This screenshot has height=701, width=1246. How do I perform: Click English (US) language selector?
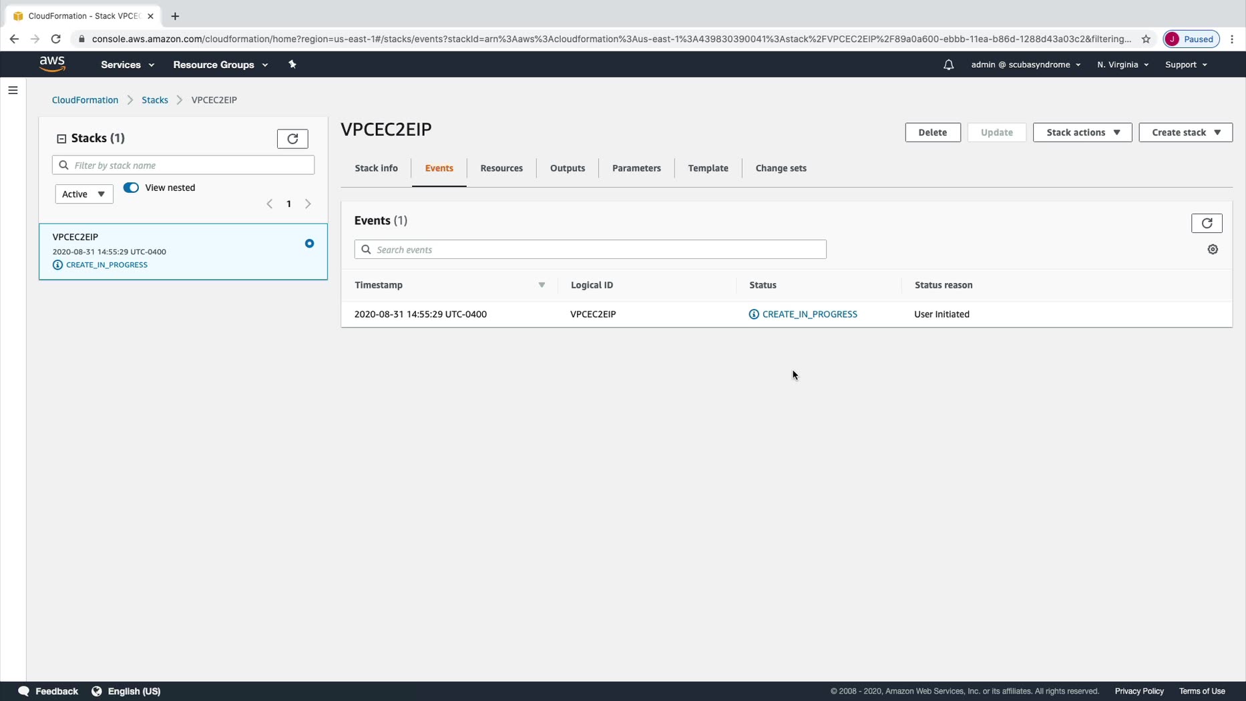tap(134, 691)
